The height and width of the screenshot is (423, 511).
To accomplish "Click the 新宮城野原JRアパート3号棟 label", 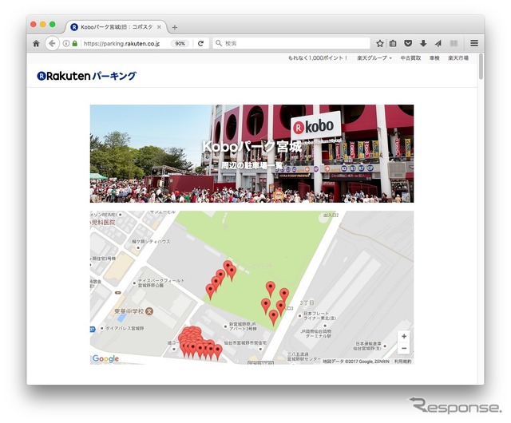I will pyautogui.click(x=243, y=326).
